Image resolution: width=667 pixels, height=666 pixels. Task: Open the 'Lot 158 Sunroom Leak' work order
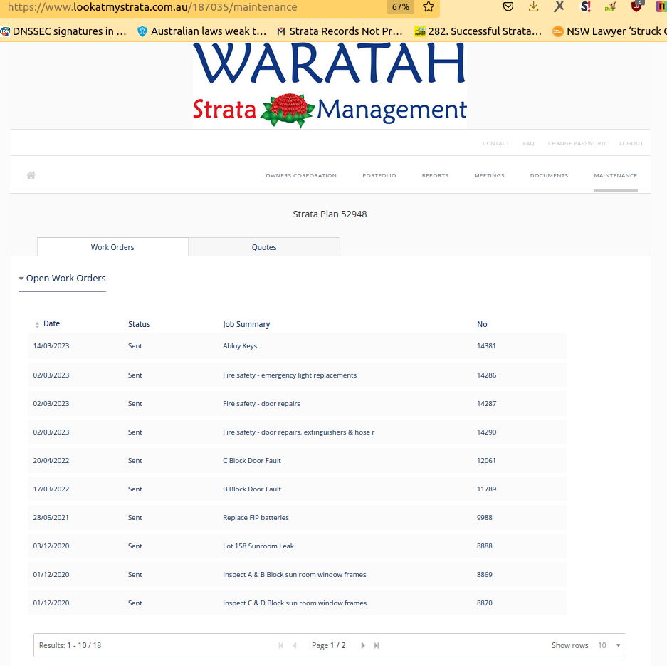coord(258,546)
